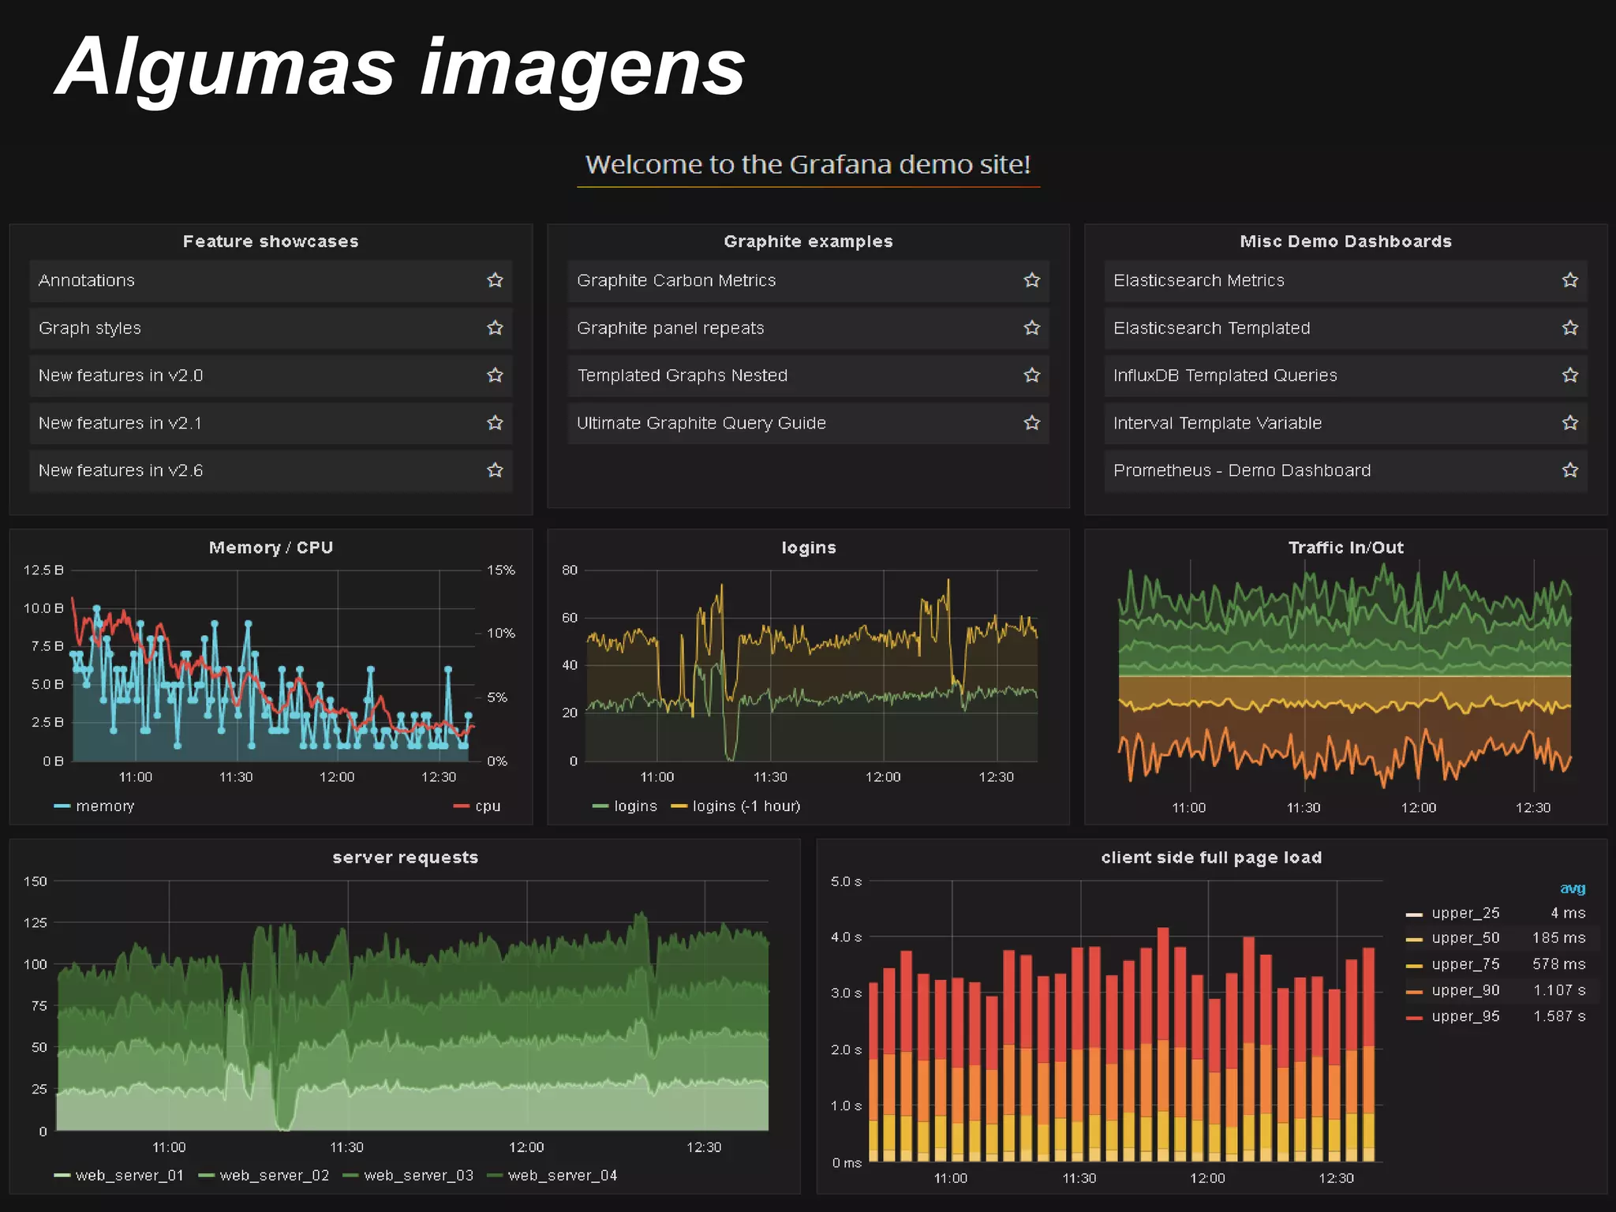The image size is (1616, 1212).
Task: Open client side full page load menu
Action: click(x=1211, y=858)
